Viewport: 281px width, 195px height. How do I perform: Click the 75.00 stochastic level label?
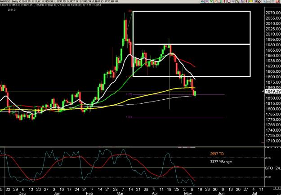click(x=268, y=177)
